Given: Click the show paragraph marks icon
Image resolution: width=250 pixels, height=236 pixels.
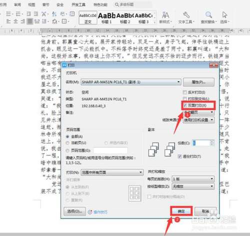Looking at the screenshot, I should pyautogui.click(x=63, y=14).
